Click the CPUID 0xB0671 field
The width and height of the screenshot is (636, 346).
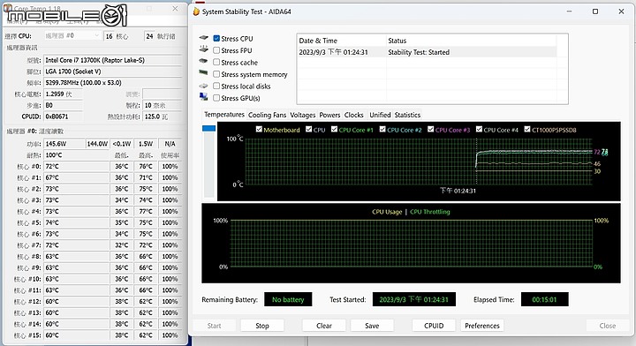tap(63, 117)
